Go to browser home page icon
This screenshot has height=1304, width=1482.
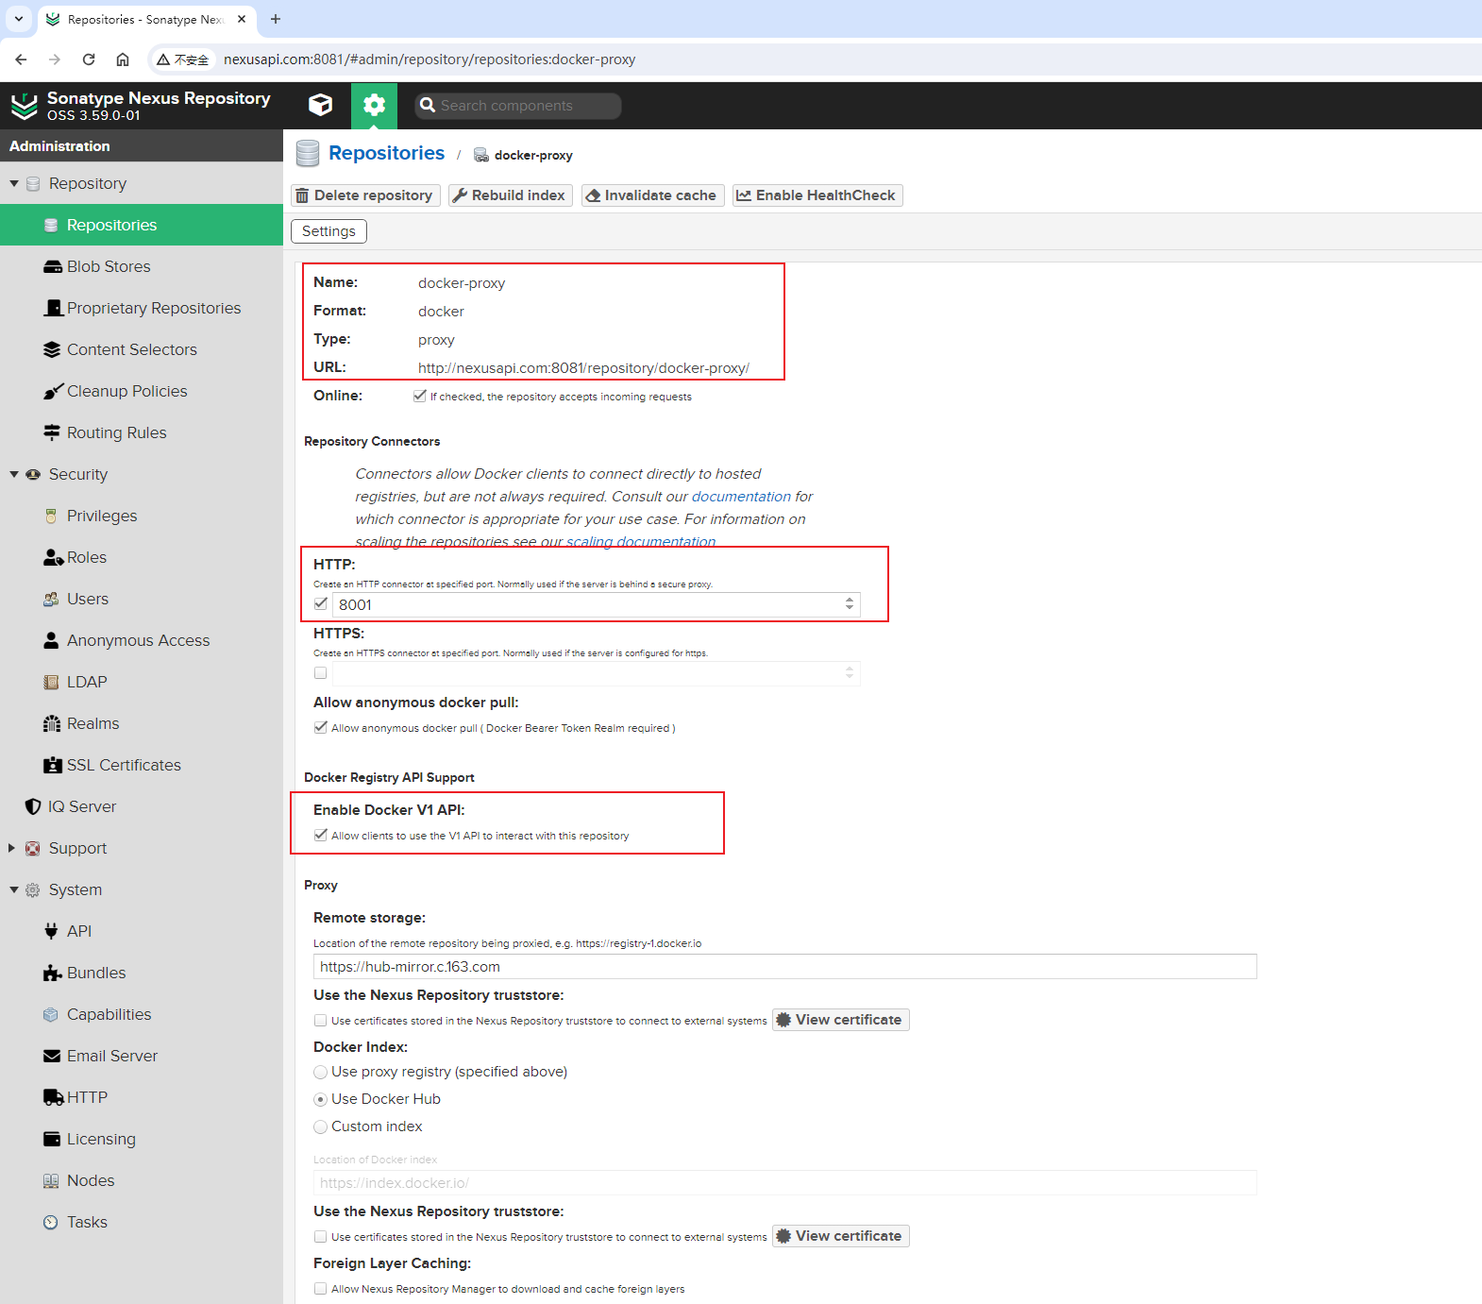coord(123,59)
